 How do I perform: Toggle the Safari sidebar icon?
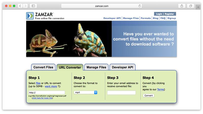pyautogui.click(x=33, y=6)
